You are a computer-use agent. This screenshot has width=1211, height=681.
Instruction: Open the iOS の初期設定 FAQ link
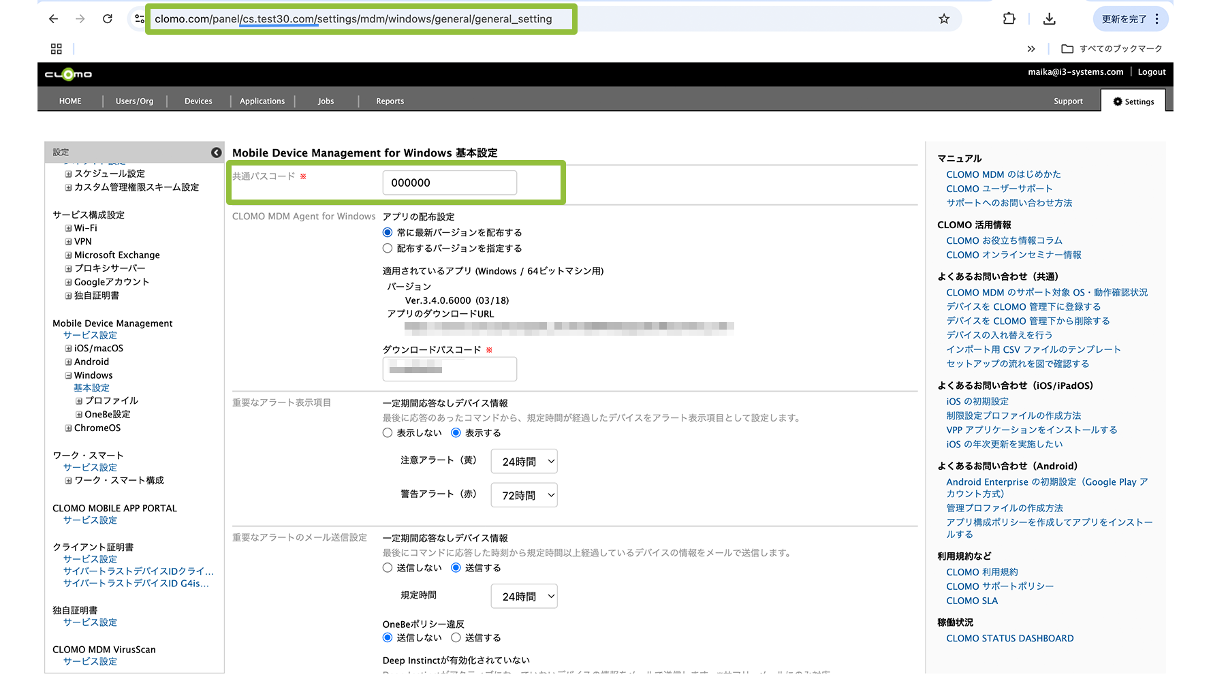tap(977, 401)
